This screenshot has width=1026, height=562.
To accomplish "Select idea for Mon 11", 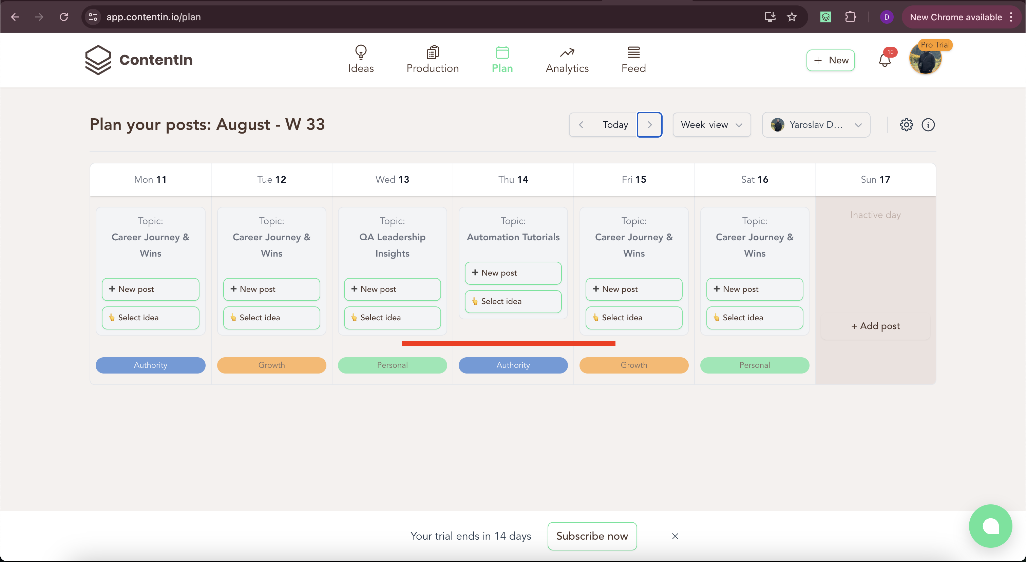I will [151, 317].
